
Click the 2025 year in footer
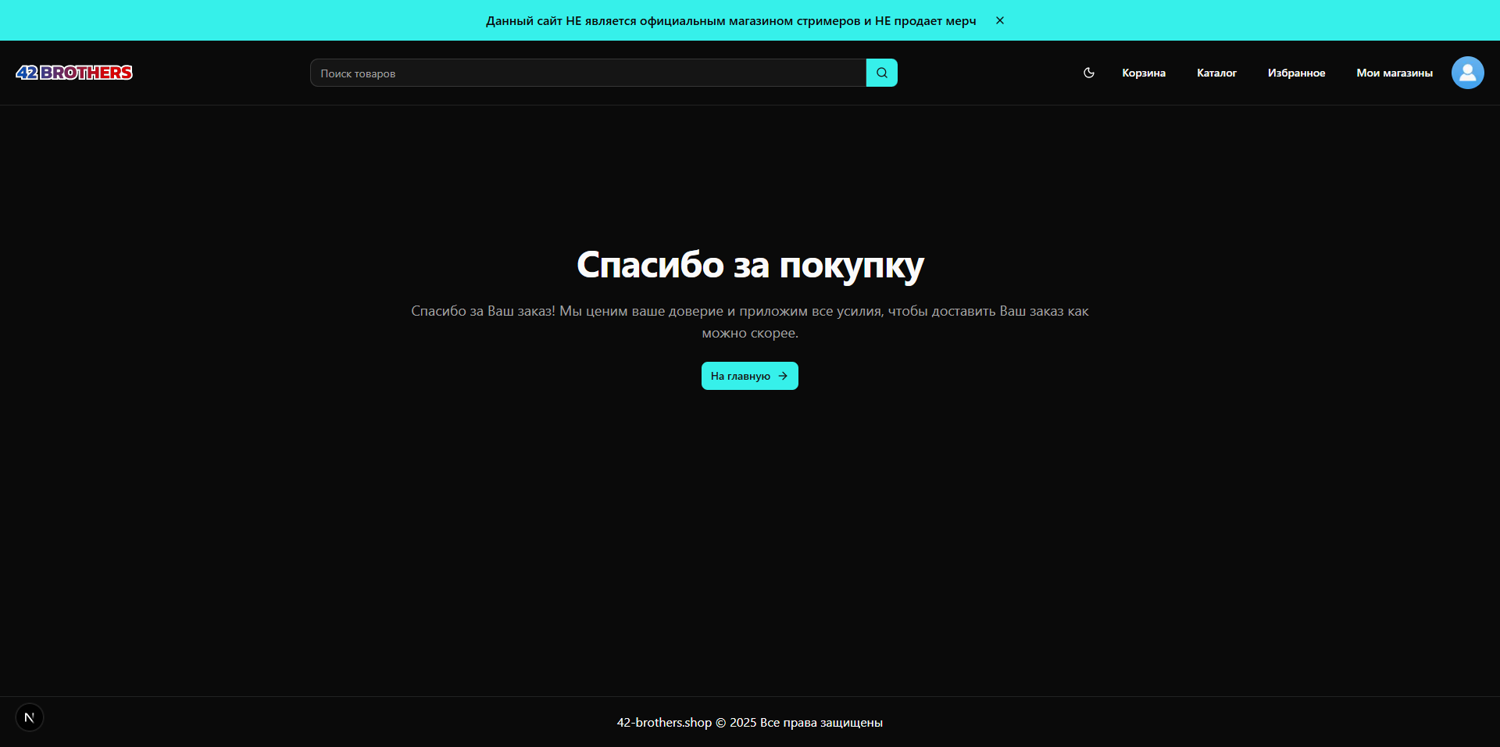(743, 723)
